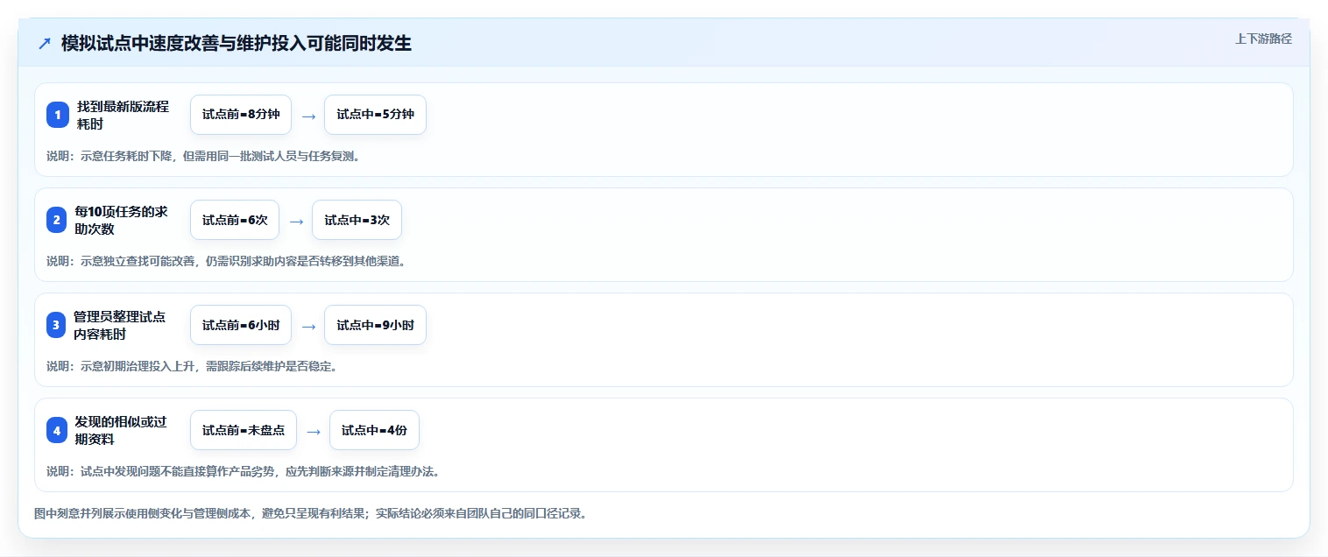The image size is (1328, 557).
Task: Click the arrow between 8分钟 and 5分钟
Action: coord(308,116)
